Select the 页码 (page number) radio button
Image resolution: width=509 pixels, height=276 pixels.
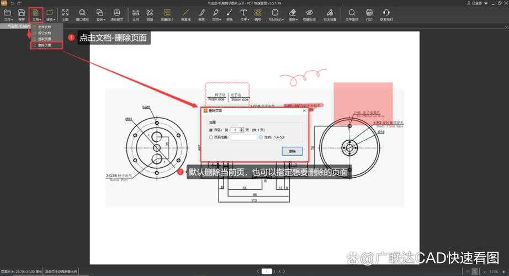211,130
